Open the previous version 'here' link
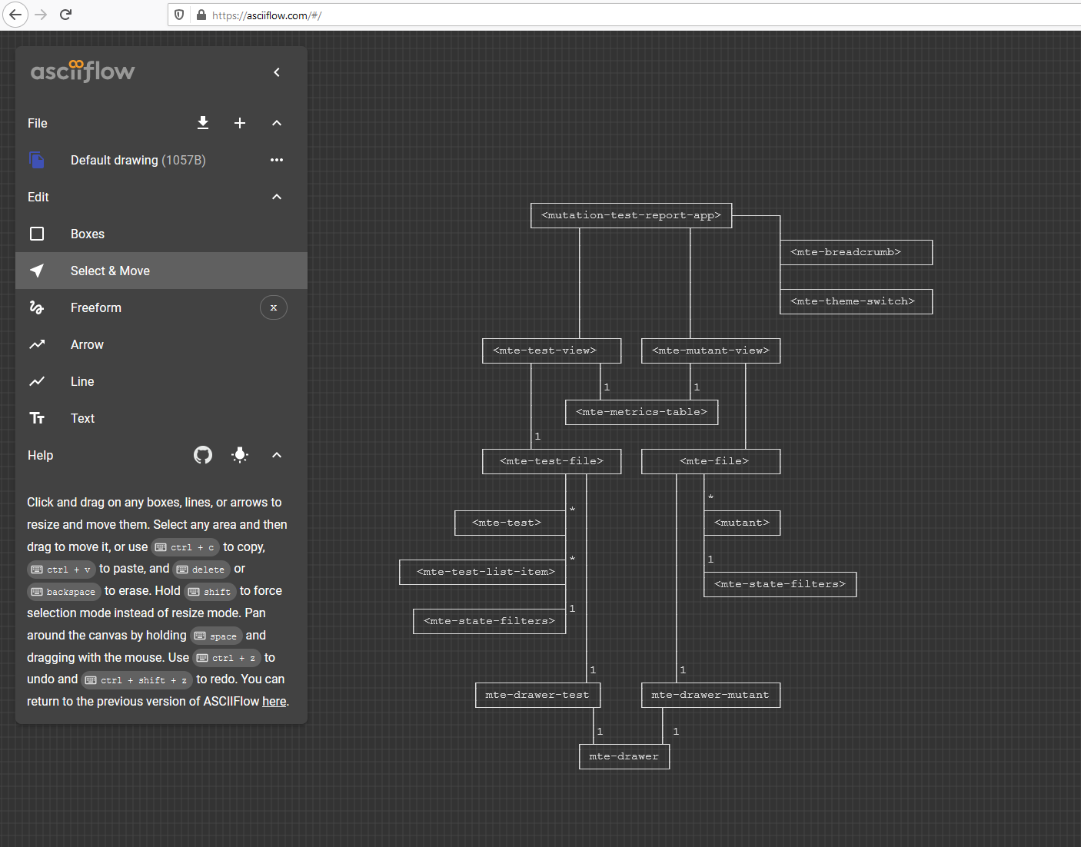The height and width of the screenshot is (847, 1081). tap(274, 701)
